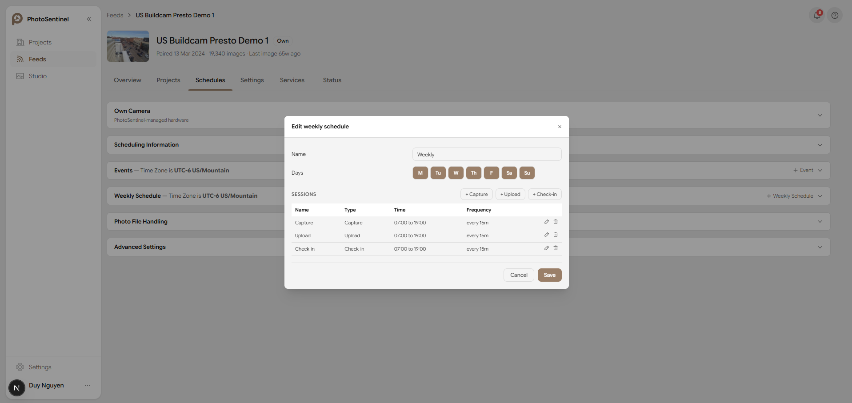Toggle Saturday day button

click(509, 173)
